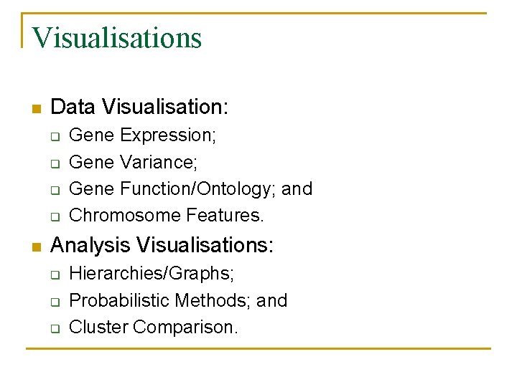517x387 pixels.
Task: Select the 'Data Visualisation:' heading text
Action: tap(140, 107)
